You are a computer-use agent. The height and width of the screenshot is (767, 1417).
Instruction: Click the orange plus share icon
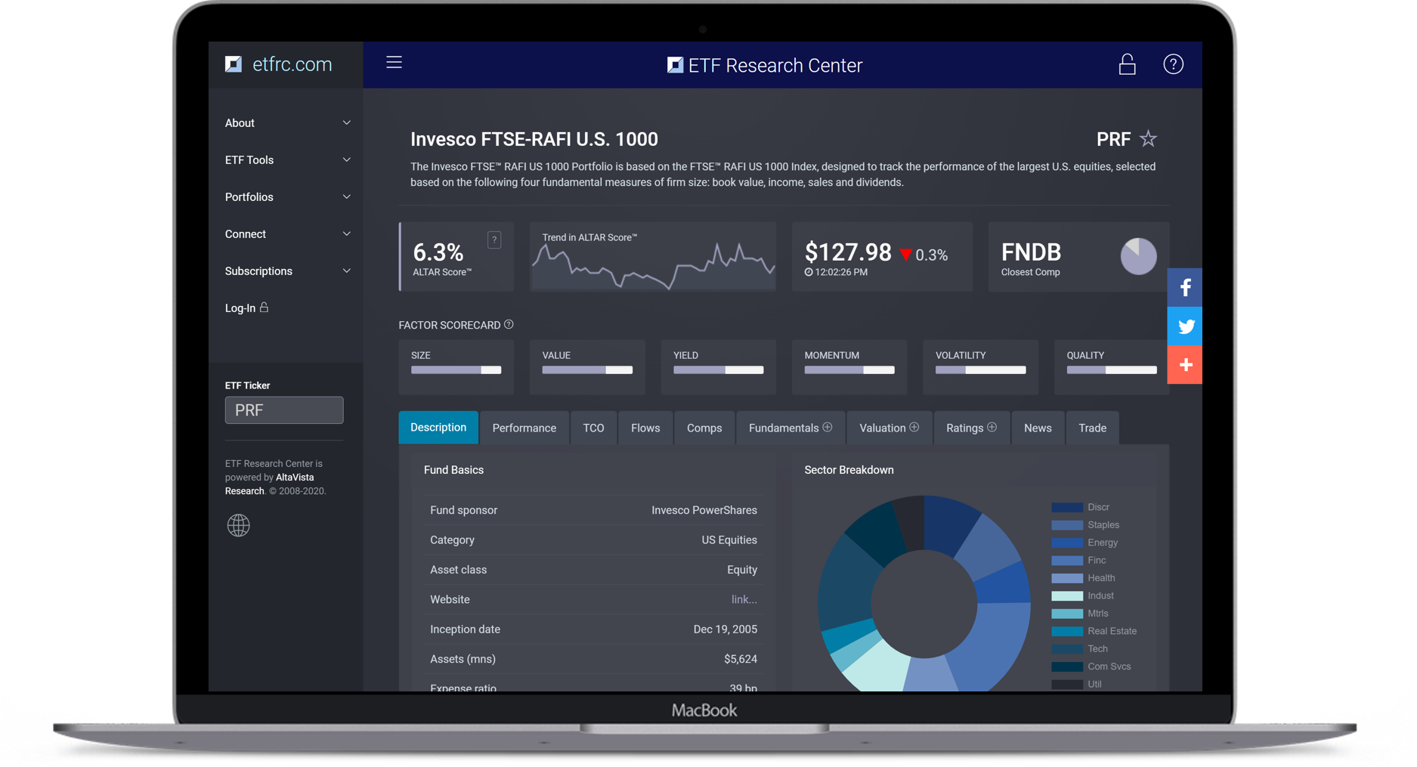pos(1184,365)
